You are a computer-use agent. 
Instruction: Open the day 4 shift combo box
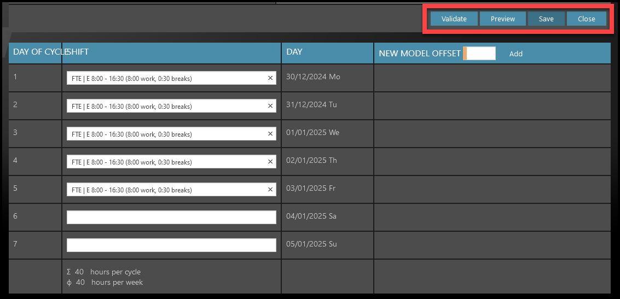point(164,162)
